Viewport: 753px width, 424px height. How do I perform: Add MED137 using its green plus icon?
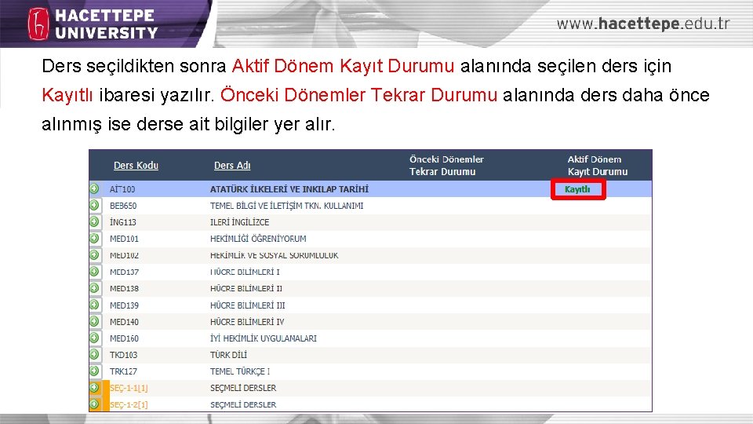[94, 272]
